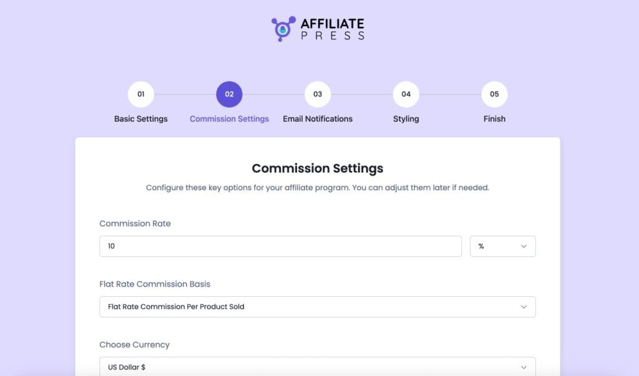Select the 05 step circle

tap(494, 94)
